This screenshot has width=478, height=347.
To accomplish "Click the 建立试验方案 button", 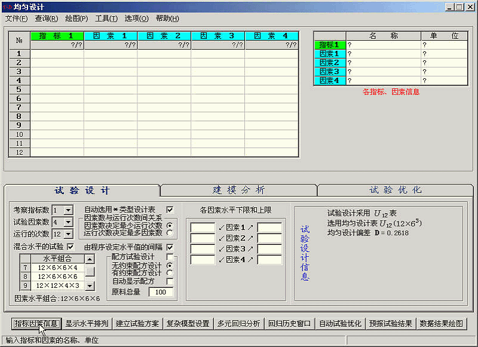I will coord(137,324).
